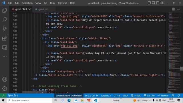Open weather widget 19°C Sunny
This screenshot has height=103, width=183.
pos(140,100)
